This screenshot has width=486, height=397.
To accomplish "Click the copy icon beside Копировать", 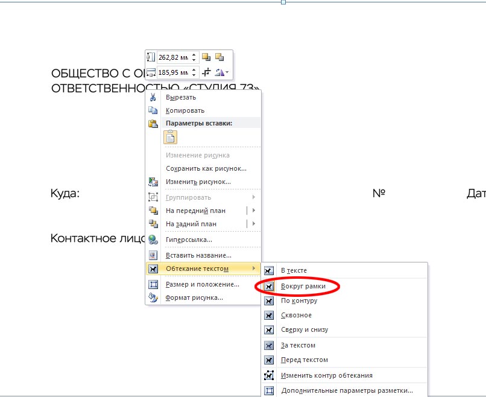I will click(153, 110).
